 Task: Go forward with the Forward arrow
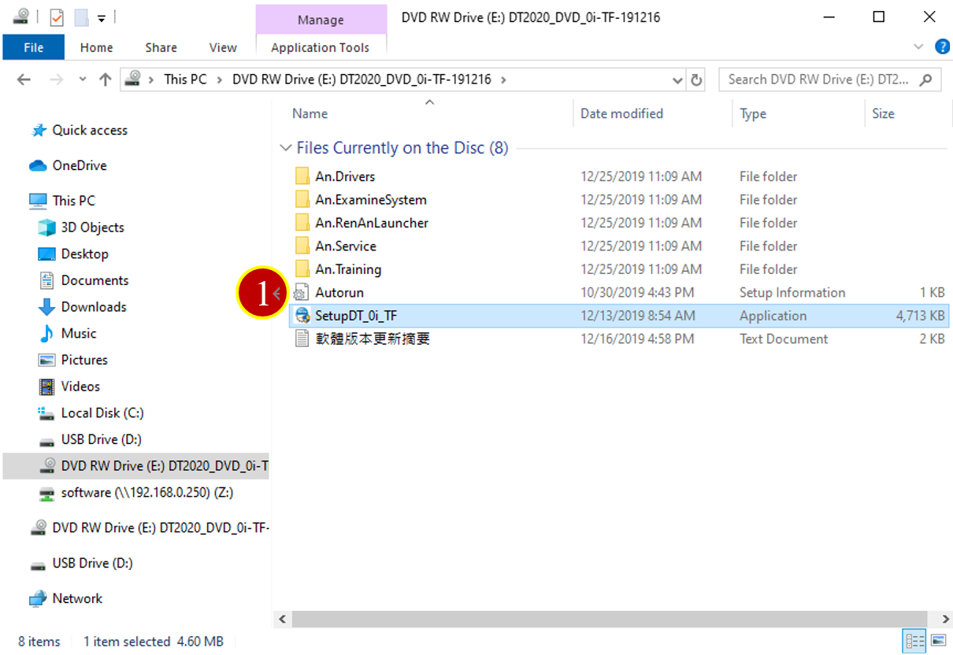[57, 80]
